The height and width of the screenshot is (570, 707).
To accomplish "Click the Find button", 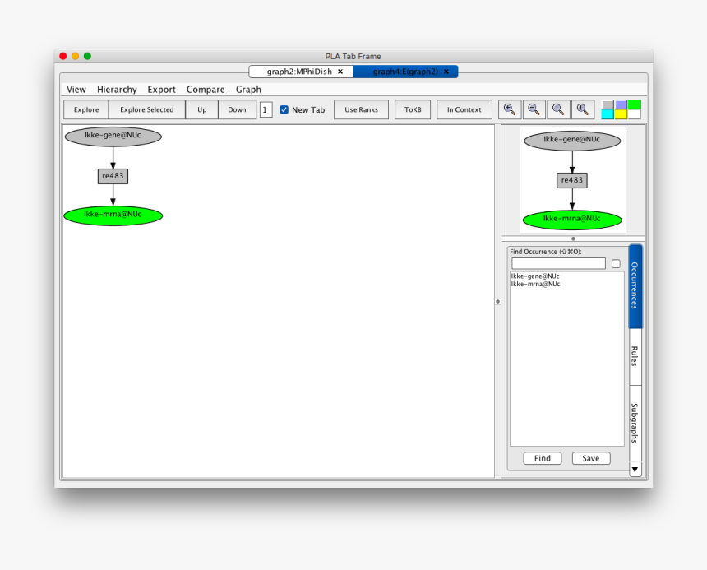I will coord(542,458).
